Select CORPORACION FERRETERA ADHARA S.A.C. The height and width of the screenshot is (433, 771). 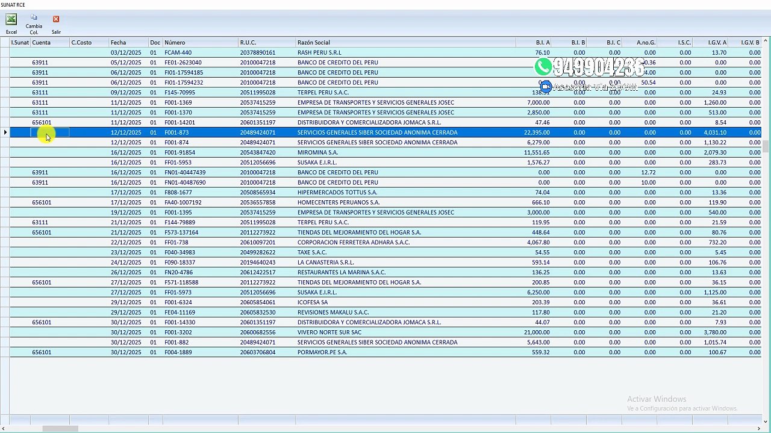coord(354,242)
